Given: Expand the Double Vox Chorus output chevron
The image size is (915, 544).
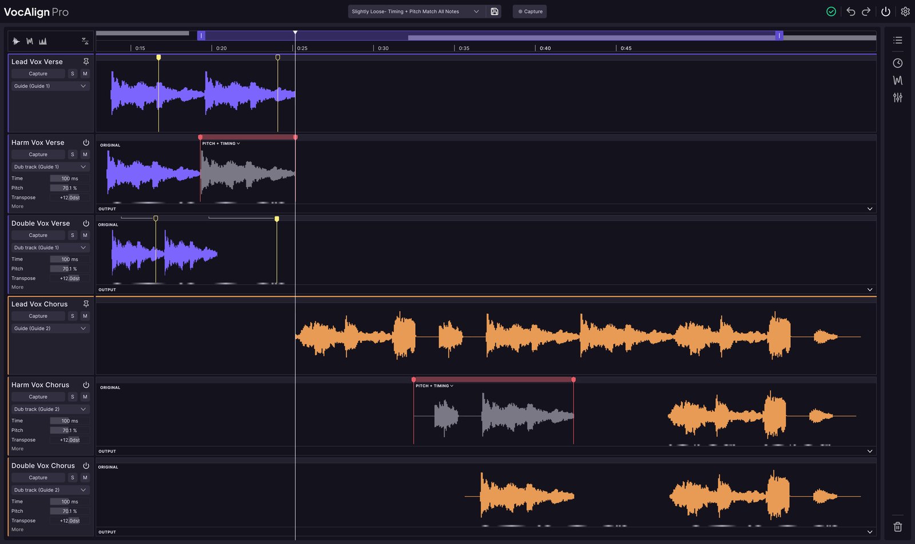Looking at the screenshot, I should coord(870,532).
